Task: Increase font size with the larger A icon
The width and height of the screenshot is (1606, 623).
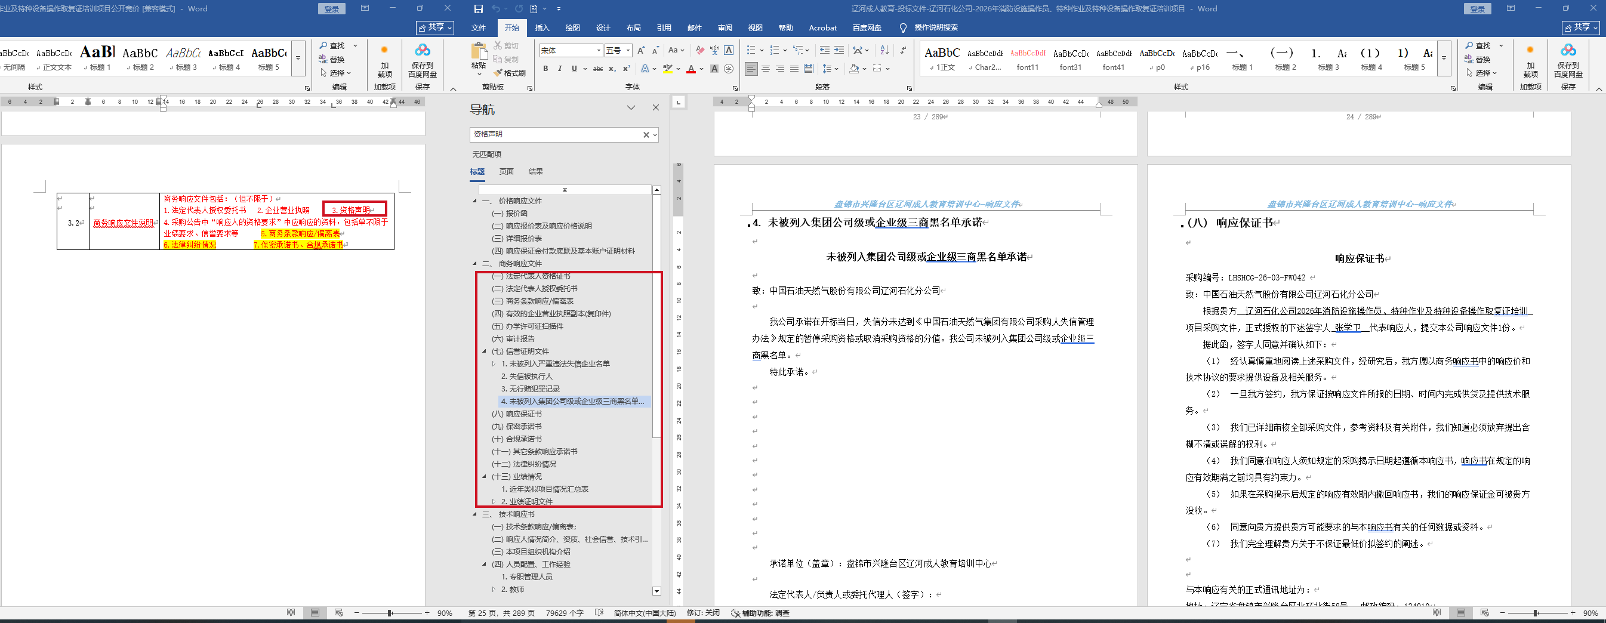Action: click(x=641, y=50)
